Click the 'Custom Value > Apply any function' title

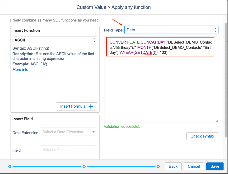click(x=114, y=7)
